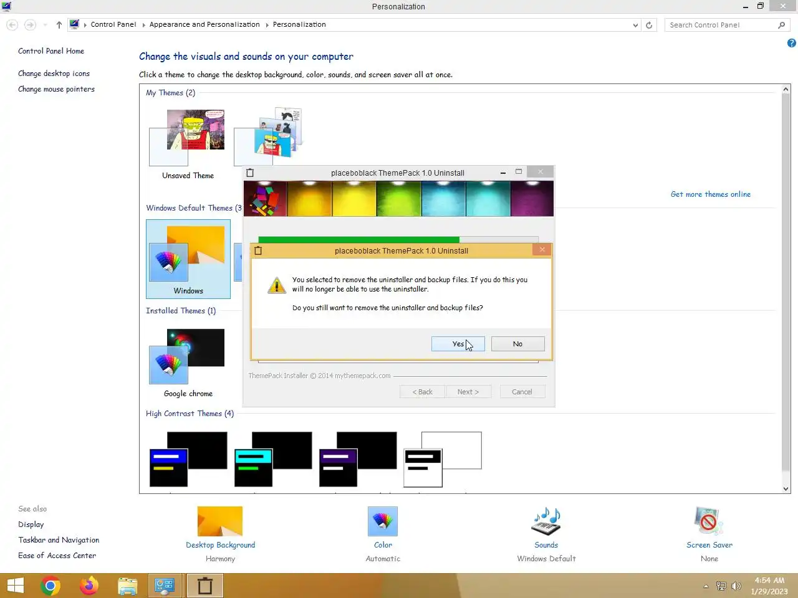The image size is (798, 598).
Task: Decline removal with No button
Action: [x=517, y=344]
